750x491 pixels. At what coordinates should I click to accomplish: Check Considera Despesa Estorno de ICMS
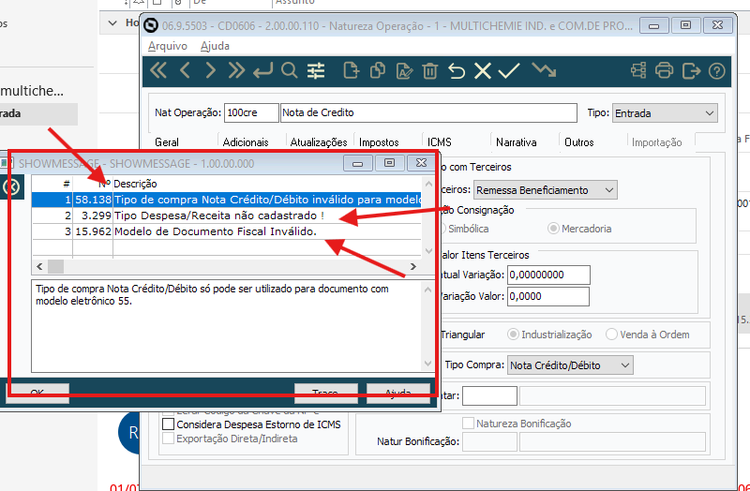click(168, 424)
